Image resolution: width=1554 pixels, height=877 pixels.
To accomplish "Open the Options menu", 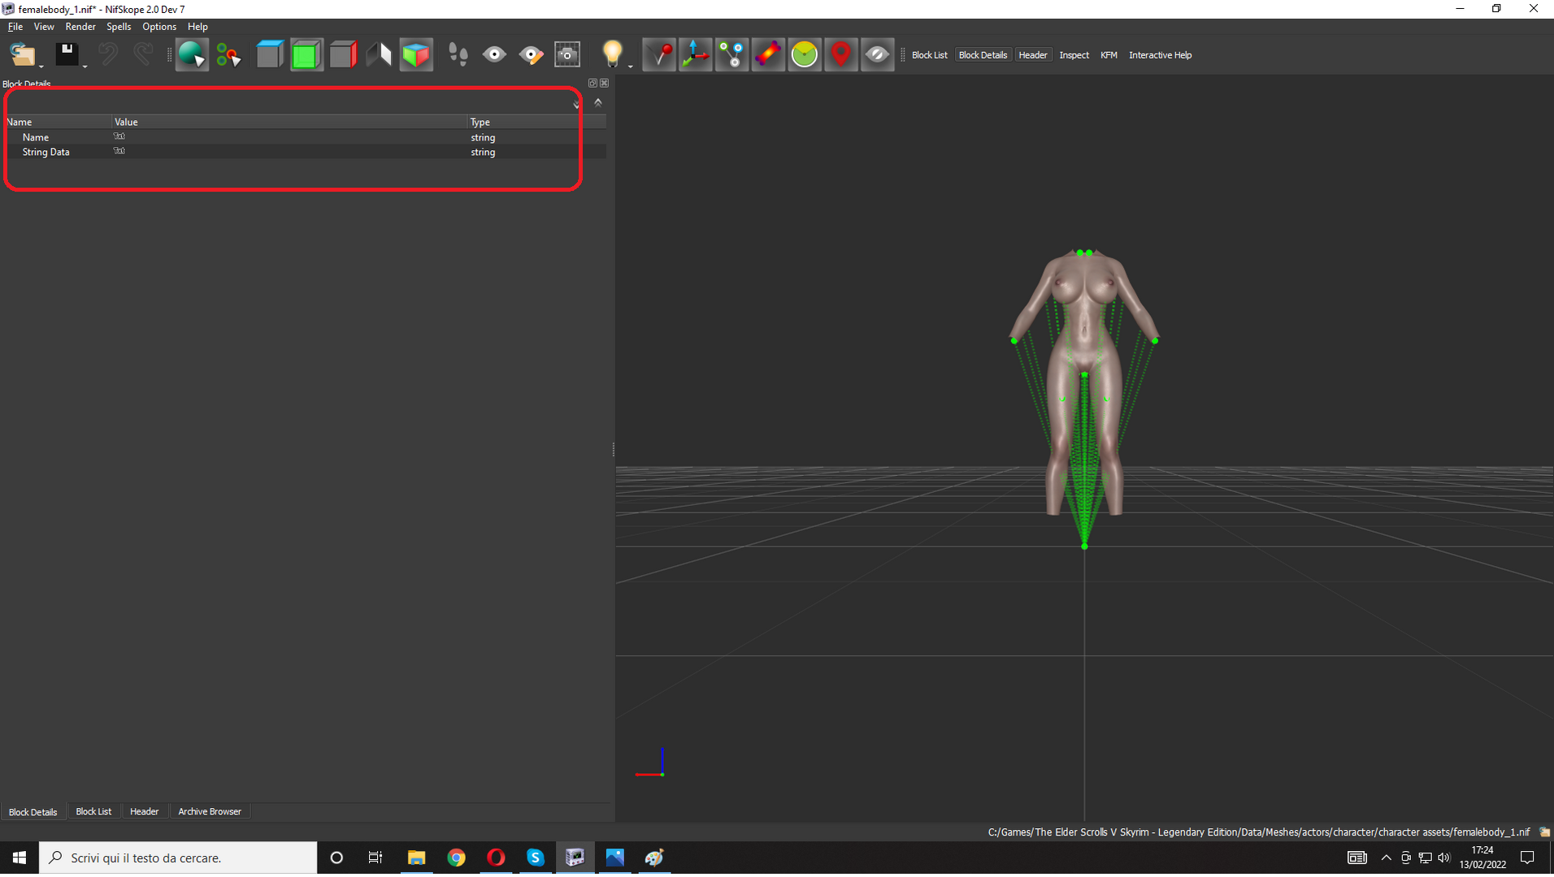I will (x=159, y=27).
